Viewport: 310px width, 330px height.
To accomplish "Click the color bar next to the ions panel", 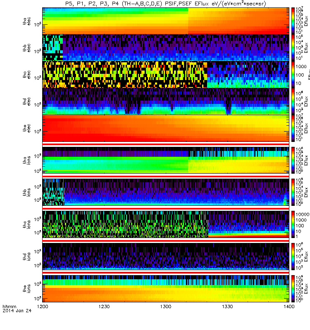I will 293,289.
